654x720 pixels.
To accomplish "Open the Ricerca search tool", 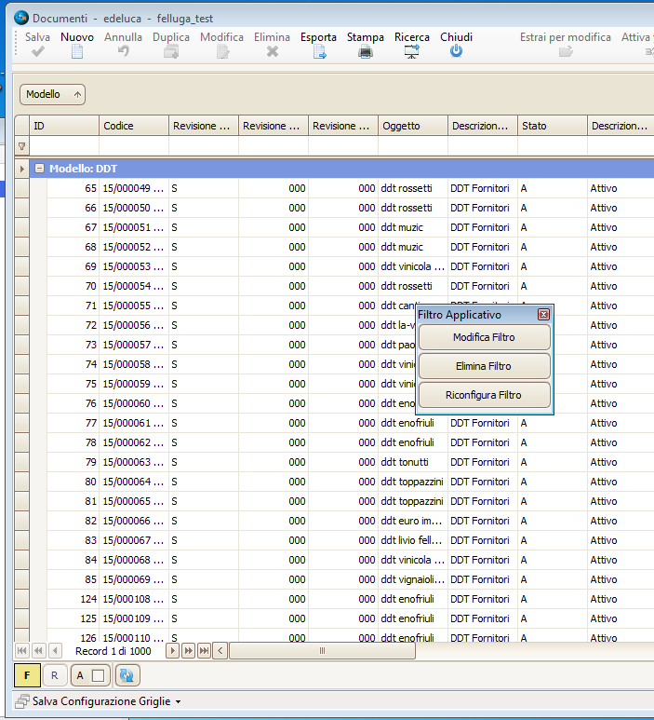I will click(411, 52).
